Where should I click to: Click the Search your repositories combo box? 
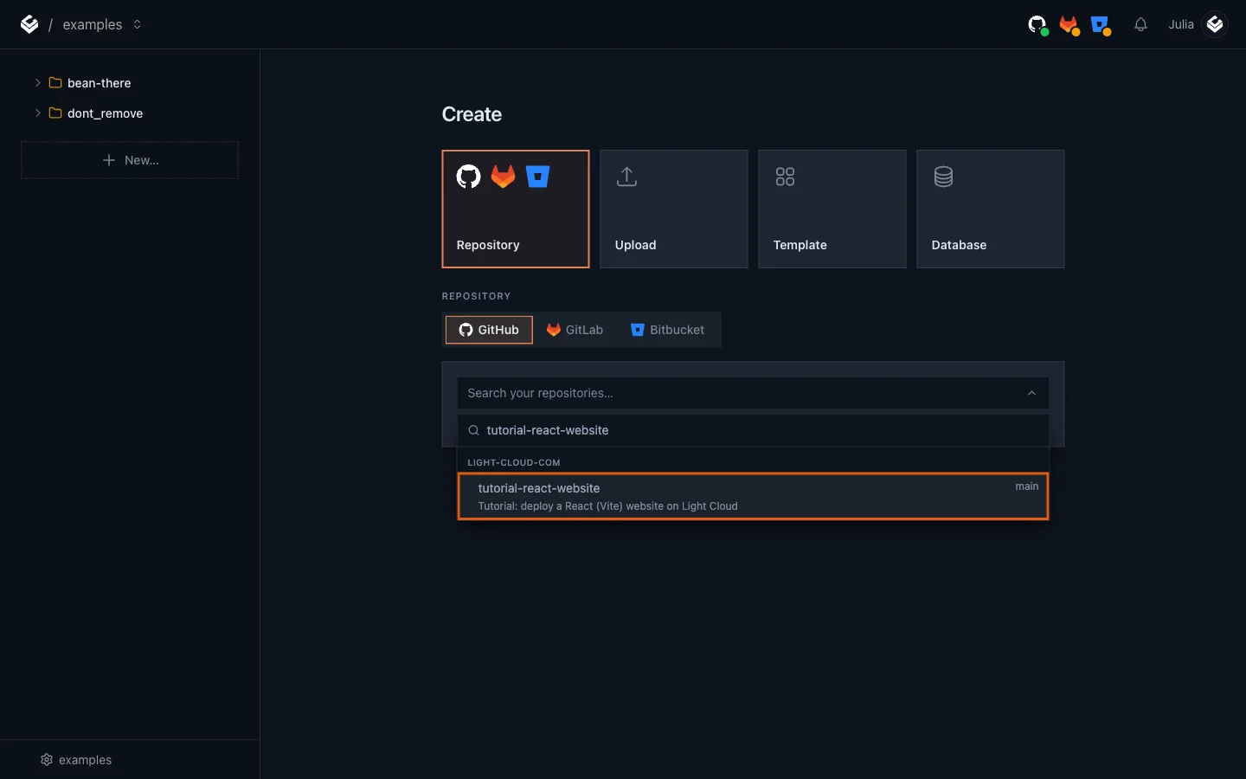pyautogui.click(x=753, y=393)
